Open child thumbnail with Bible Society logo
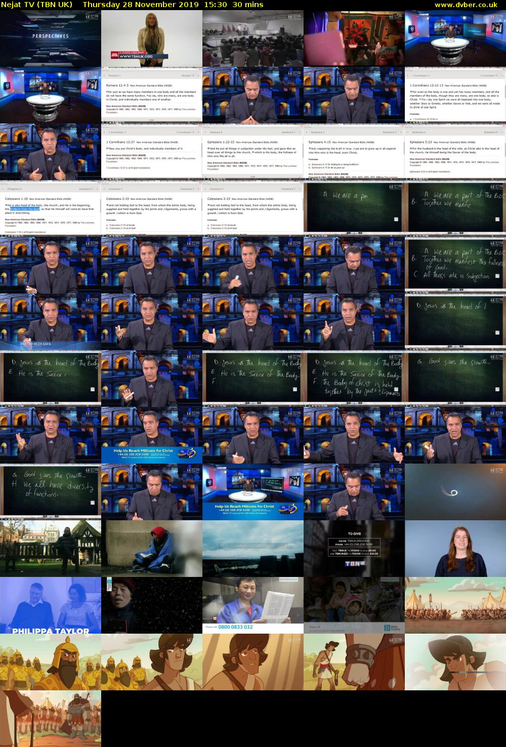506x747 pixels. click(354, 605)
